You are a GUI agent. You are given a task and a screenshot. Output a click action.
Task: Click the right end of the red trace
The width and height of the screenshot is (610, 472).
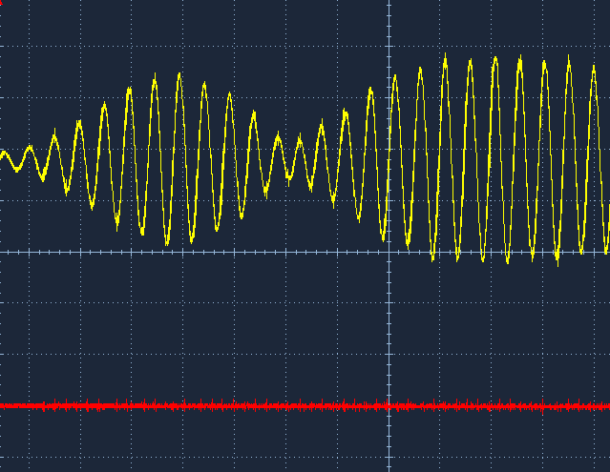point(607,405)
